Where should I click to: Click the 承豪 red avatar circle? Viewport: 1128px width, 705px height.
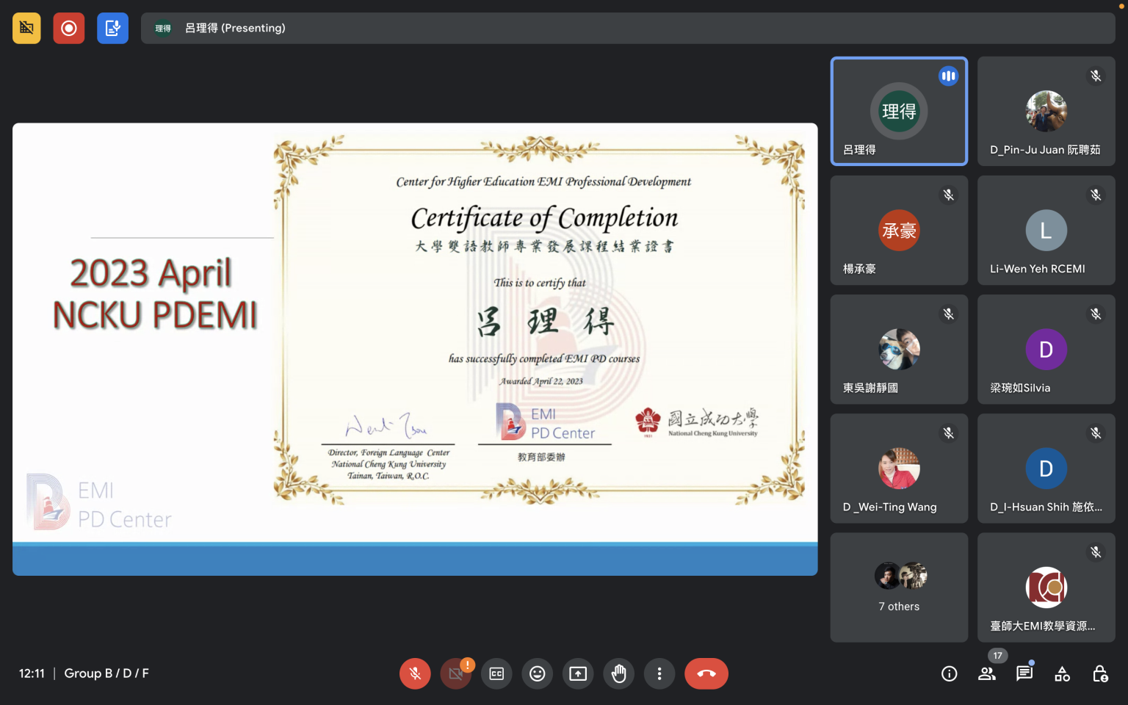point(899,231)
